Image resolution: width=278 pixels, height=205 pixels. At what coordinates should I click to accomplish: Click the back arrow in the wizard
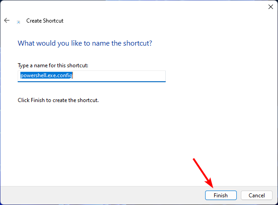click(x=7, y=20)
